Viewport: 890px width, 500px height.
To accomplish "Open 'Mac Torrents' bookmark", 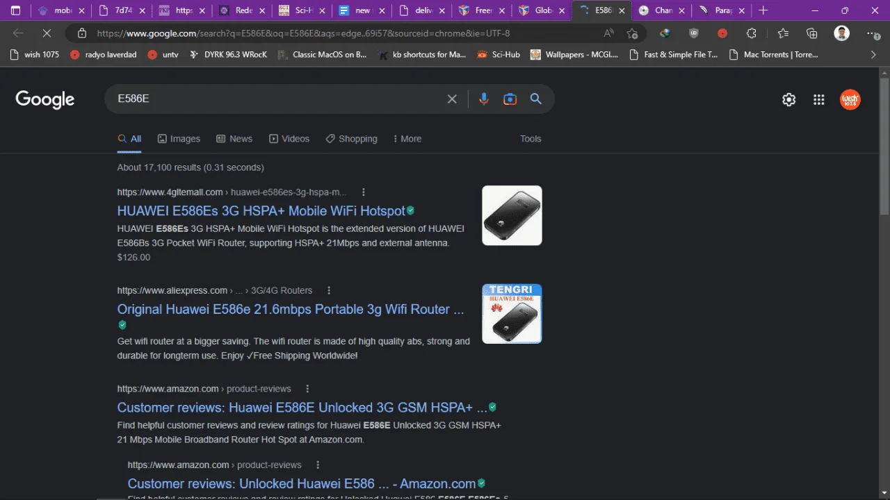I will pyautogui.click(x=773, y=54).
